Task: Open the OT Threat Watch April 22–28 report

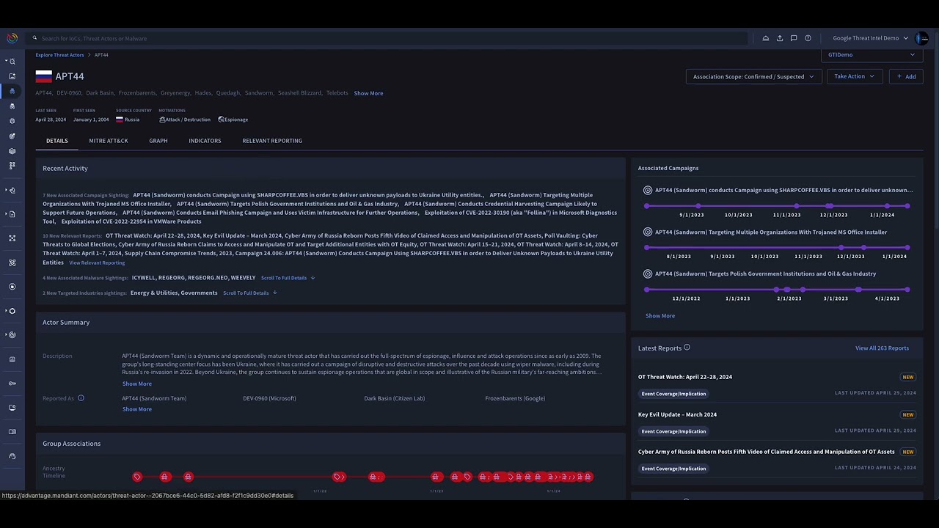Action: 685,377
